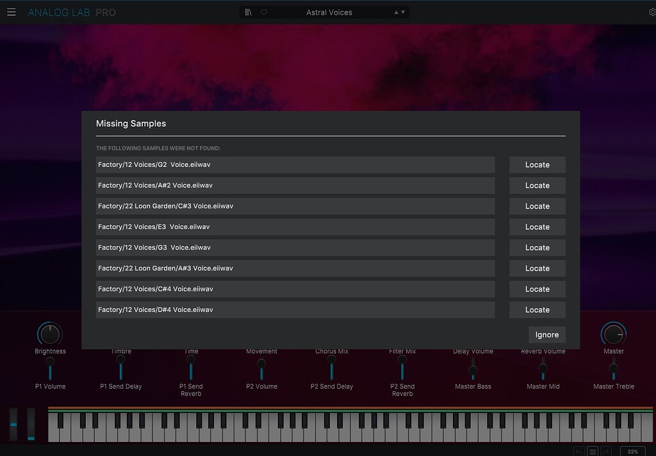Ignore all missing samples

(546, 334)
